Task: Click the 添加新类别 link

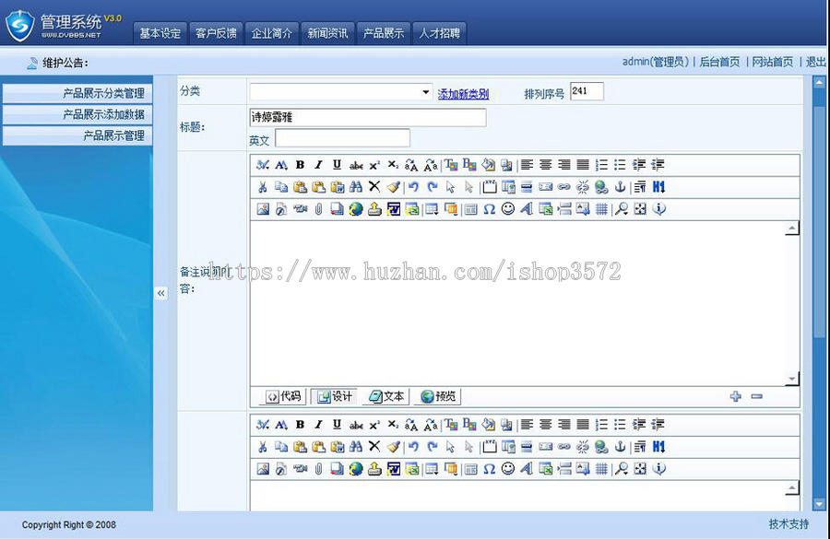Action: click(x=463, y=94)
